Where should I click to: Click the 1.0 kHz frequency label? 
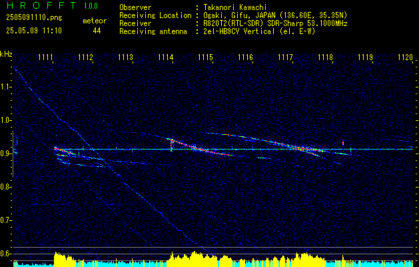coord(5,120)
